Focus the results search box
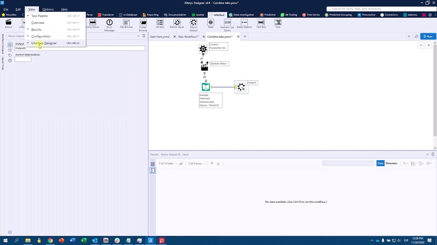437x245 pixels. pos(348,163)
